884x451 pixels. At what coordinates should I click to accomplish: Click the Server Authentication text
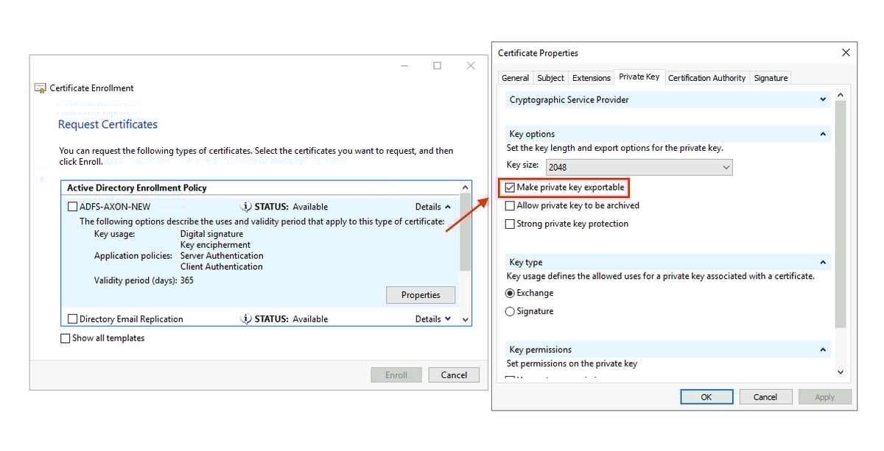point(222,256)
